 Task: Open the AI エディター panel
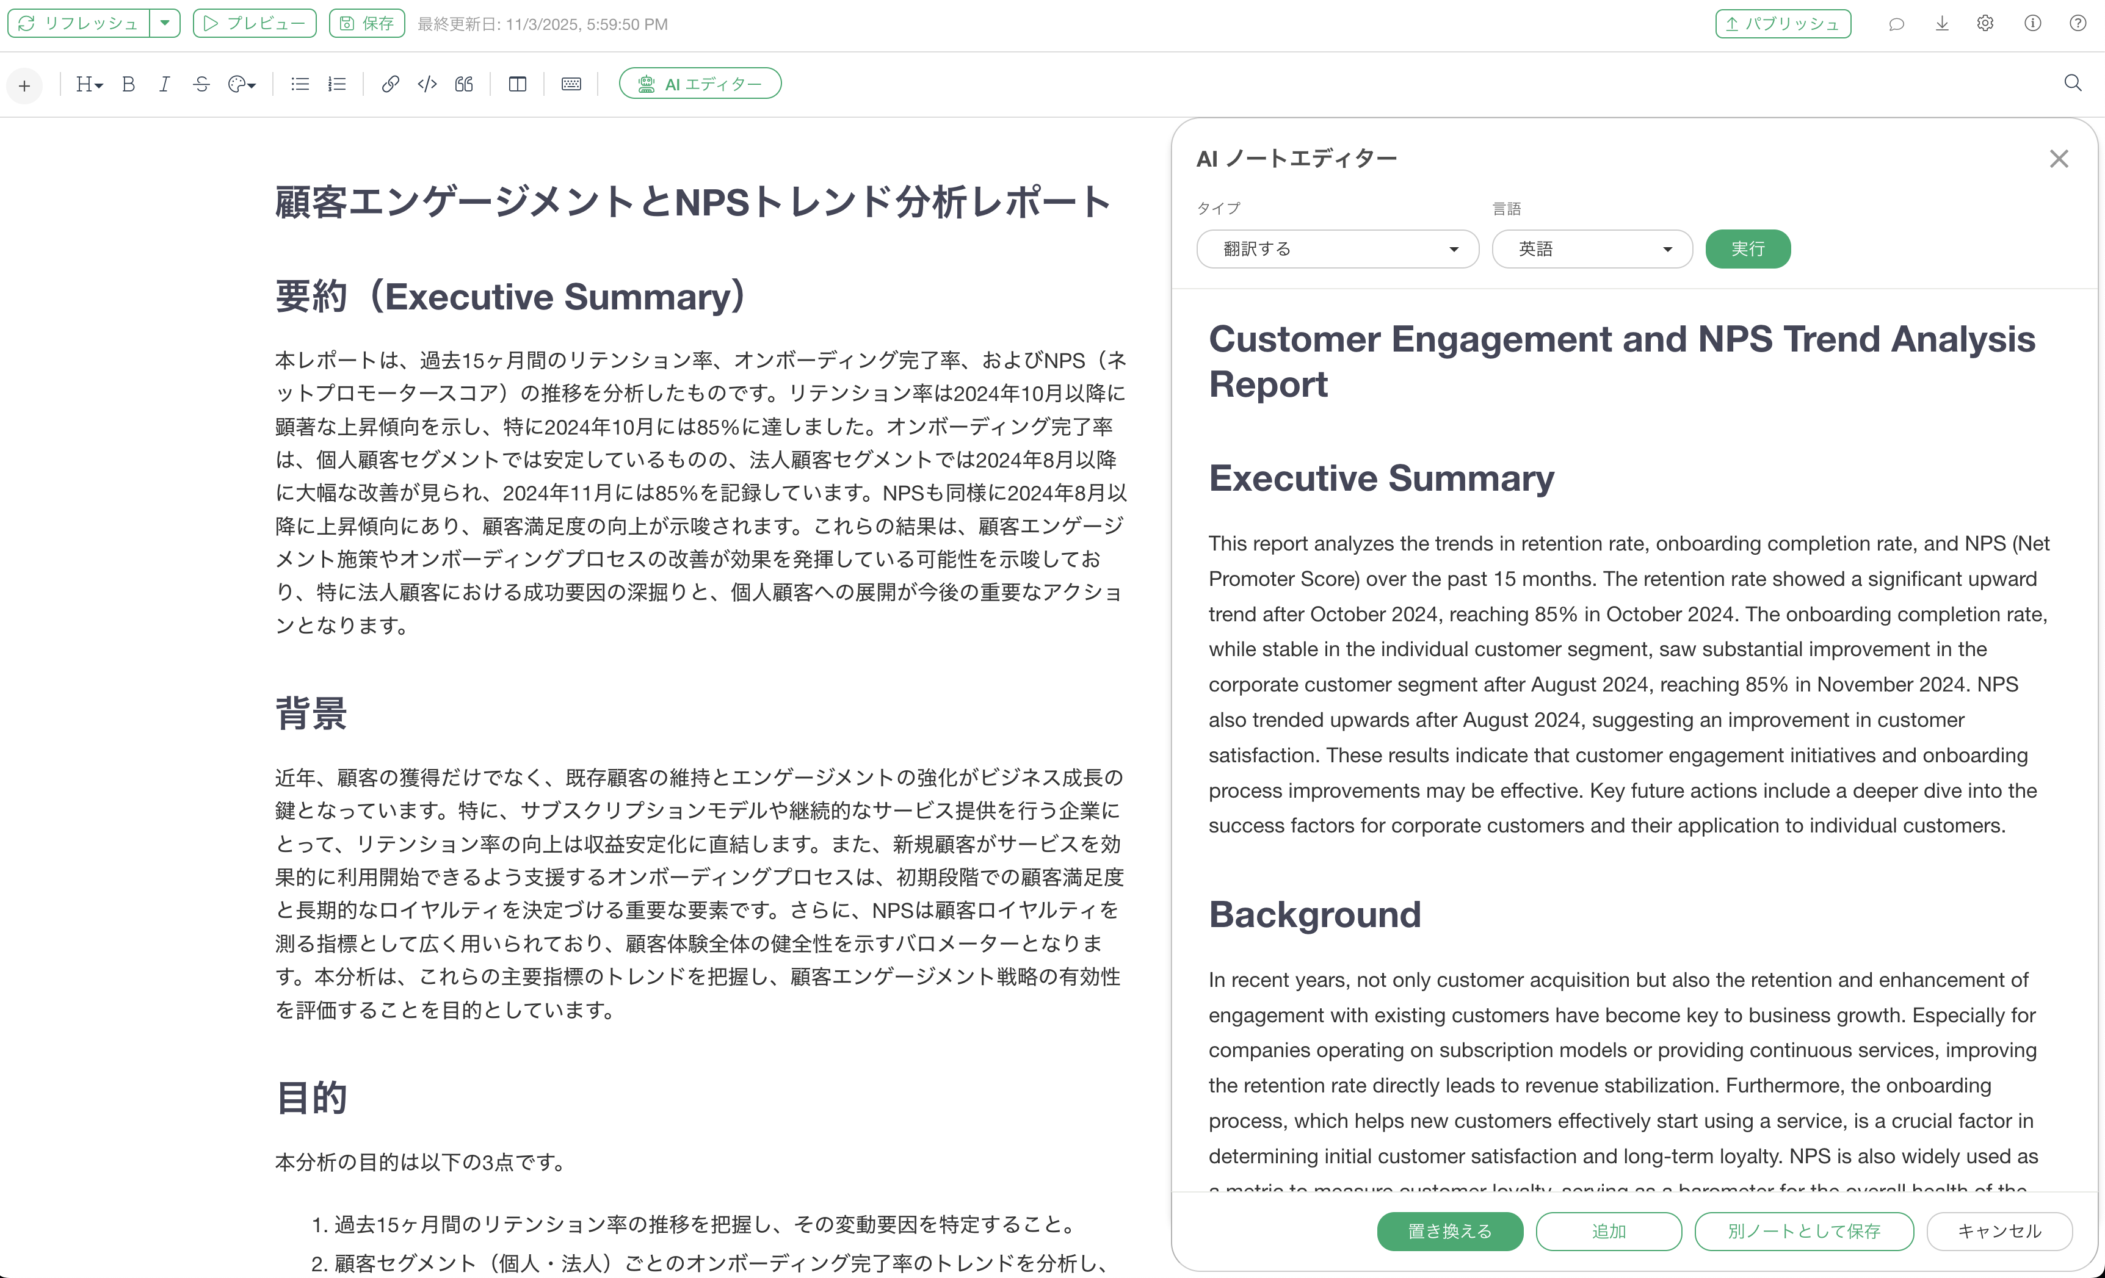point(700,84)
